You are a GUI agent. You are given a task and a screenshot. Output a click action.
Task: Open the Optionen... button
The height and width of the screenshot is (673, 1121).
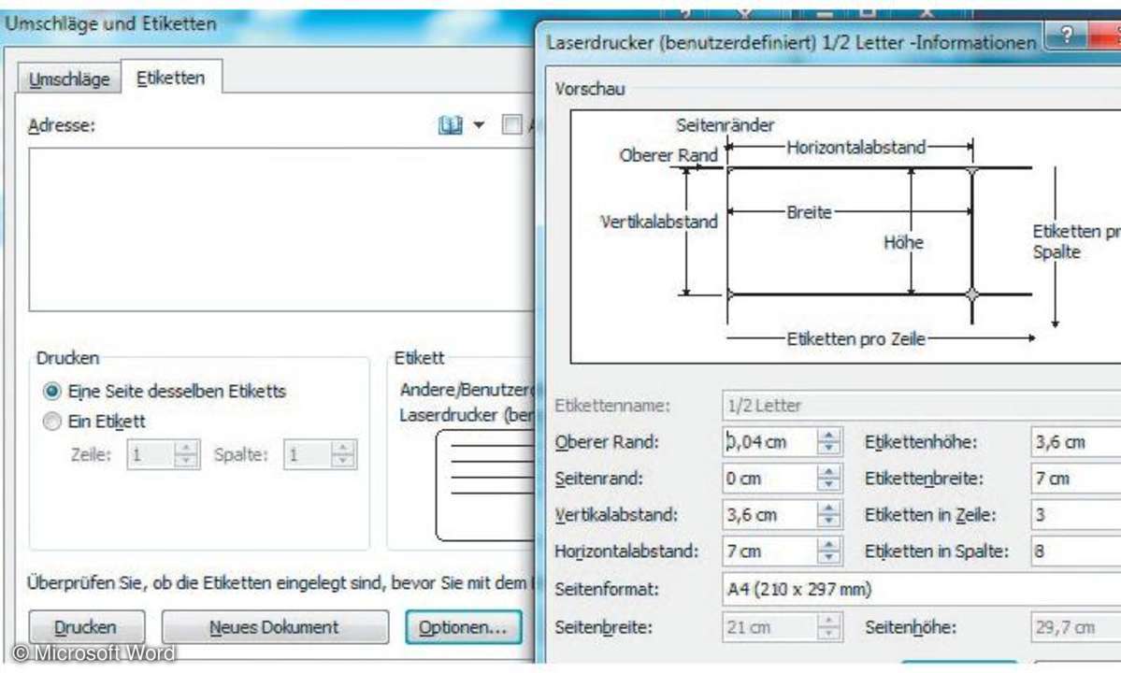coord(464,627)
